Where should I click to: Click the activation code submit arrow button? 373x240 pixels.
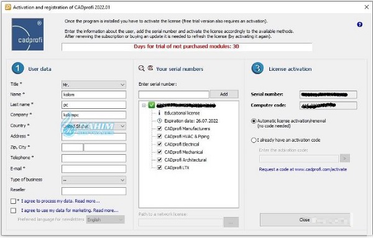click(x=344, y=158)
